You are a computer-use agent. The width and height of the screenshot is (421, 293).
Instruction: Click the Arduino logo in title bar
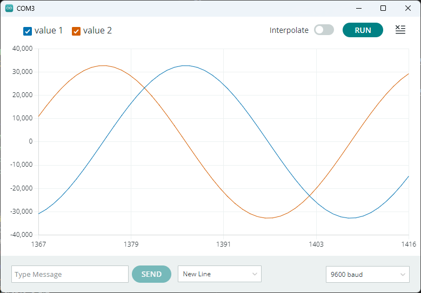tap(9, 9)
